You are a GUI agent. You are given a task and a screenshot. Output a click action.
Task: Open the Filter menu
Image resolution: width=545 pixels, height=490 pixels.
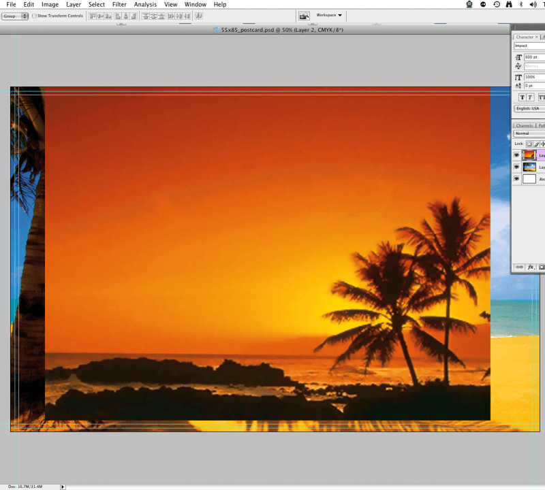119,4
